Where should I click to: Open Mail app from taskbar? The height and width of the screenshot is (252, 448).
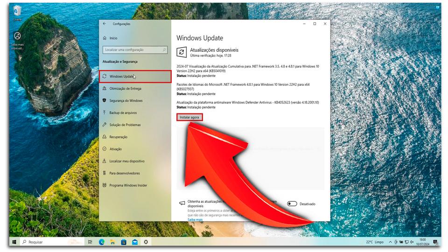(x=135, y=242)
